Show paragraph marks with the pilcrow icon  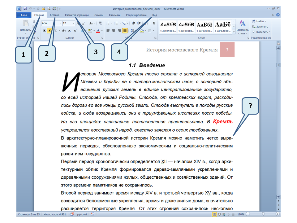(153, 23)
